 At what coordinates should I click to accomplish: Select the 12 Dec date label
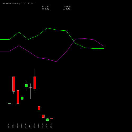pos(17,126)
